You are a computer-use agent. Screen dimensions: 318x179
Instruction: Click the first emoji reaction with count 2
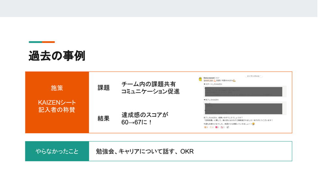pyautogui.click(x=206, y=127)
